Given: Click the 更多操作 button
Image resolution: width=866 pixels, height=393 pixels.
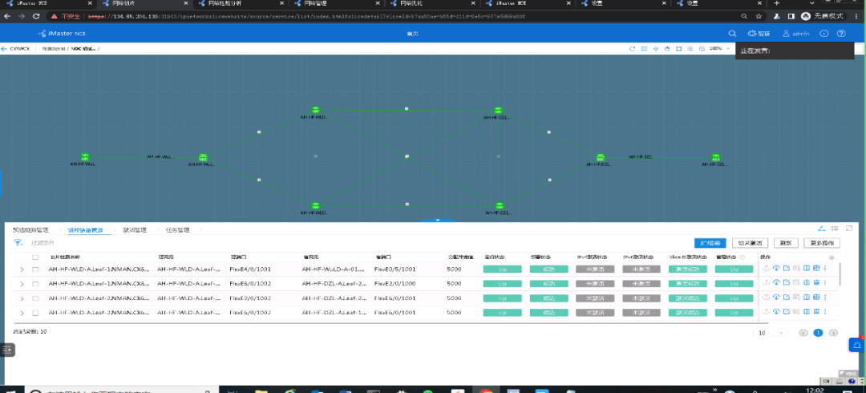Looking at the screenshot, I should (x=822, y=242).
